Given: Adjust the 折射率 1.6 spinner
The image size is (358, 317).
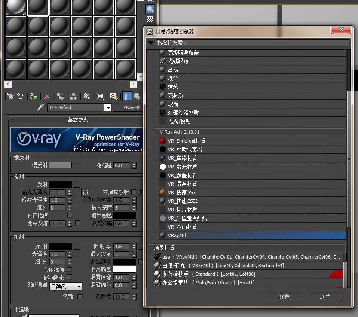Looking at the screenshot, I should [134, 247].
